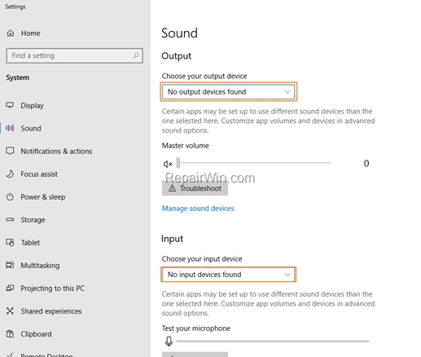The image size is (421, 357).
Task: Click the Home icon in sidebar
Action: 11,33
